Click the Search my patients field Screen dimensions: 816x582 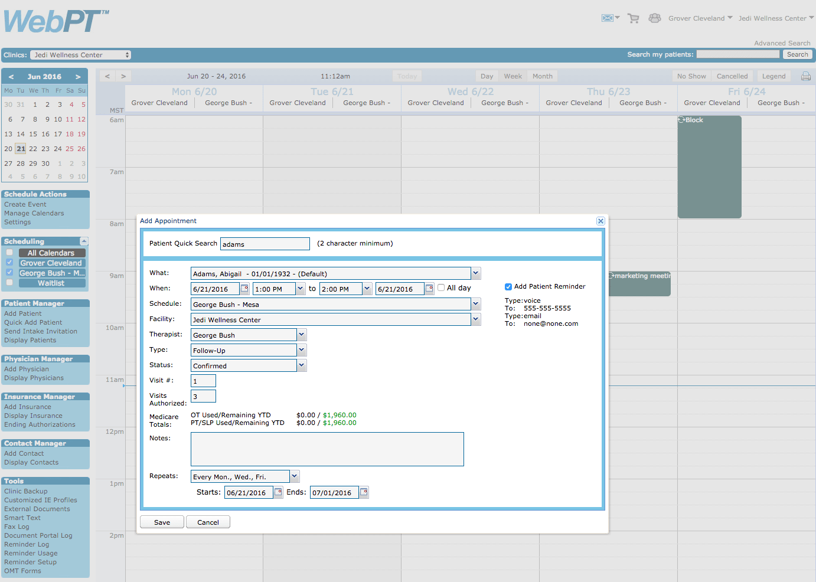(738, 54)
